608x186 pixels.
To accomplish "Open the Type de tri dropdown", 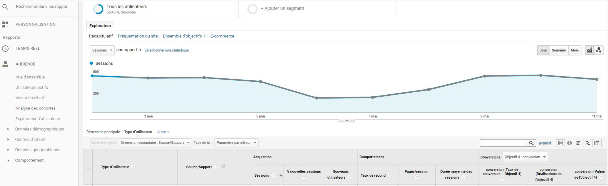I will pyautogui.click(x=236, y=143).
